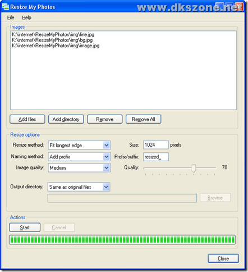Click the Add files button

27,119
